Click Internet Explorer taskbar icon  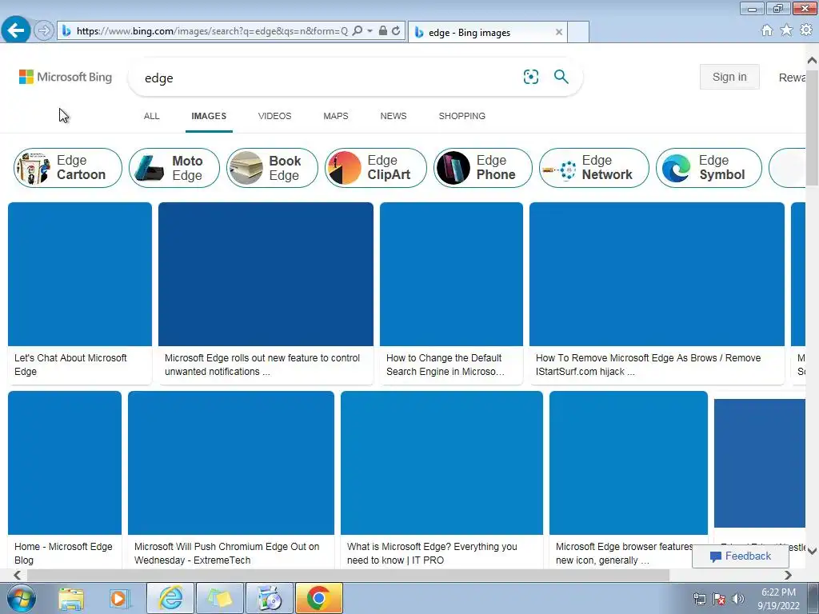170,598
